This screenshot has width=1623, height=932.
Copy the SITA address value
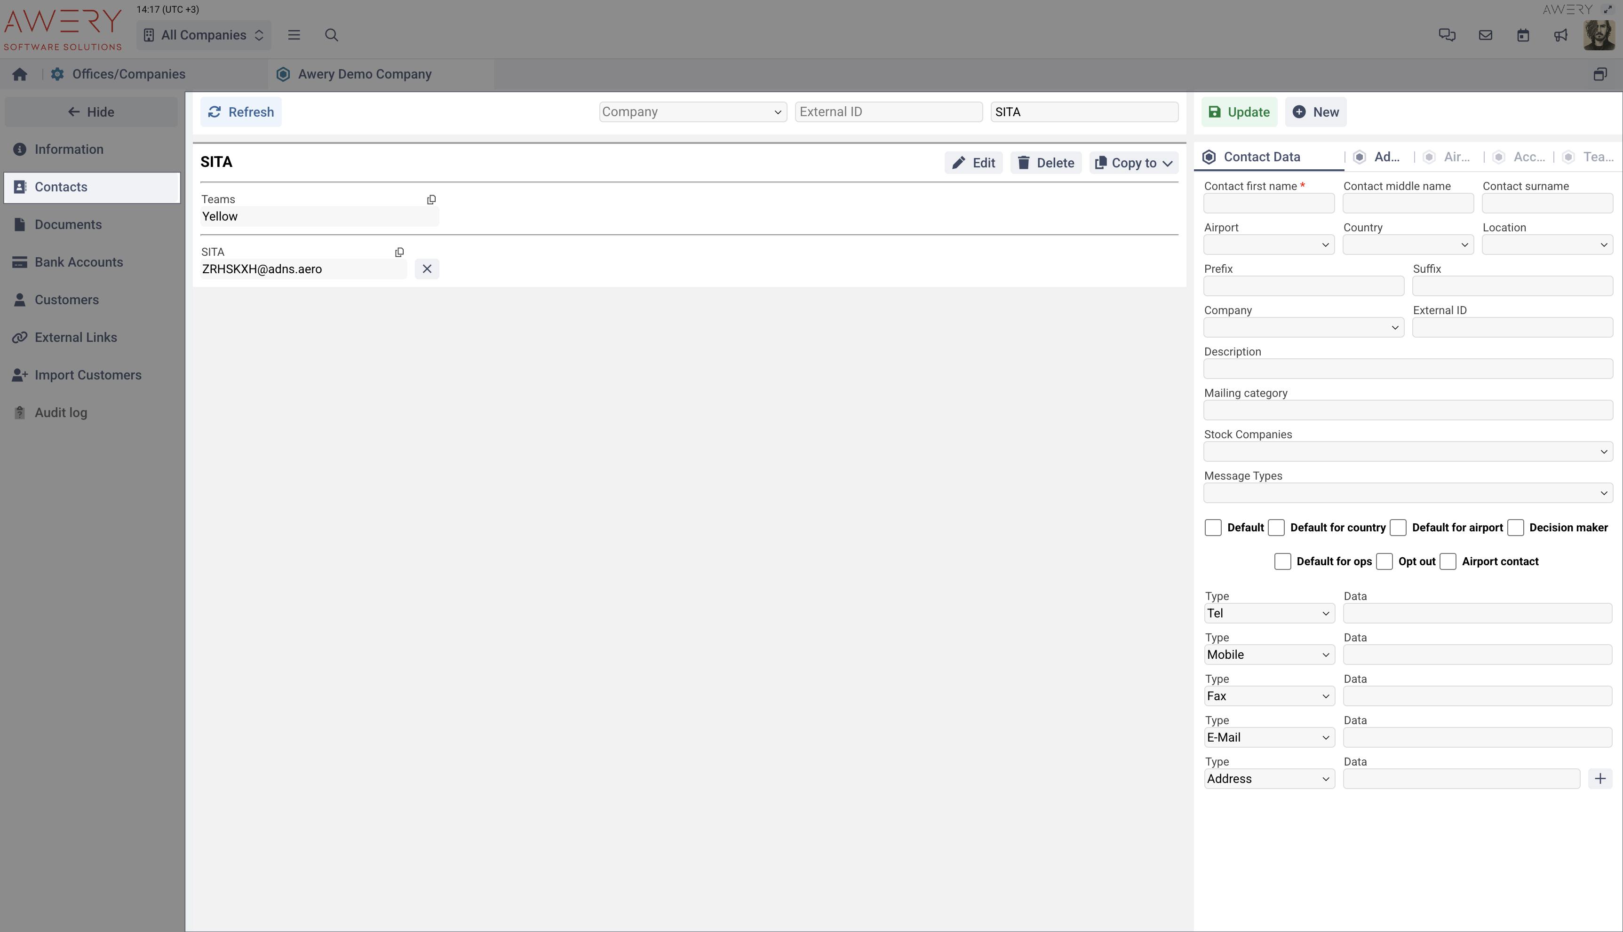pyautogui.click(x=399, y=252)
